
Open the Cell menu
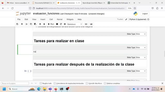click(x=51, y=19)
